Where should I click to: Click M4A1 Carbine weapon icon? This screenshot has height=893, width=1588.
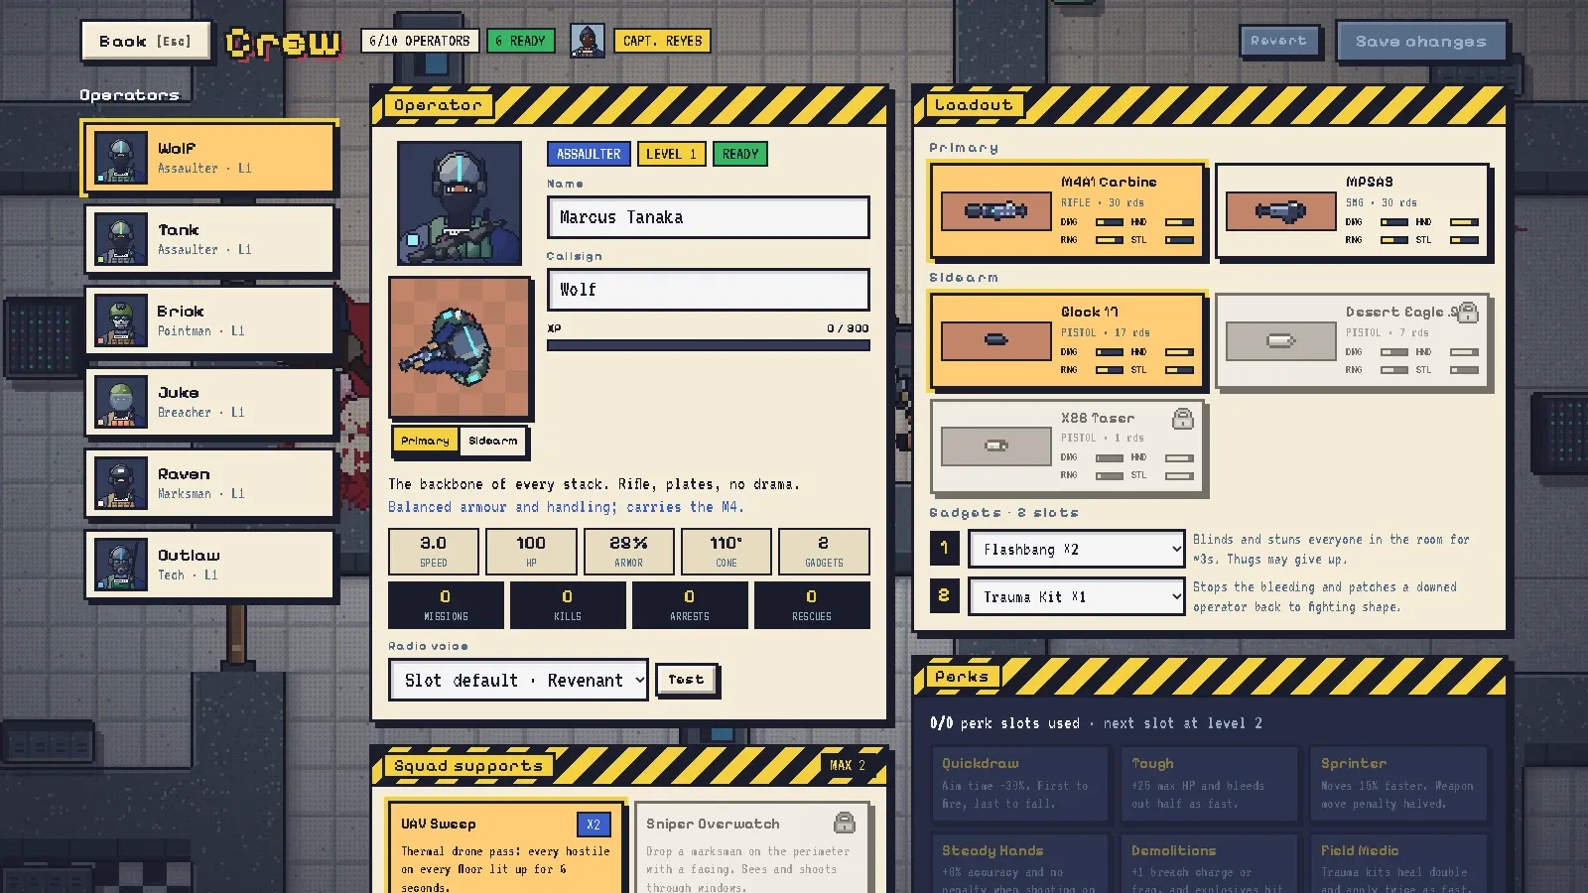[995, 211]
